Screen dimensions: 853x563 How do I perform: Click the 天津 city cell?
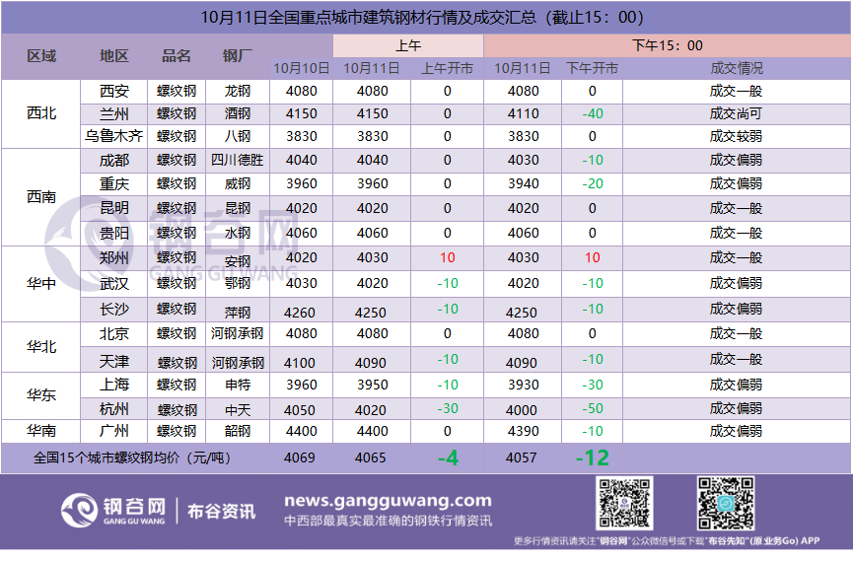[114, 361]
